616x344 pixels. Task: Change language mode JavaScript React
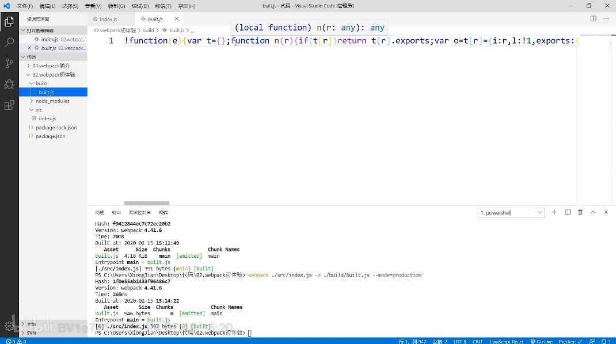point(506,341)
